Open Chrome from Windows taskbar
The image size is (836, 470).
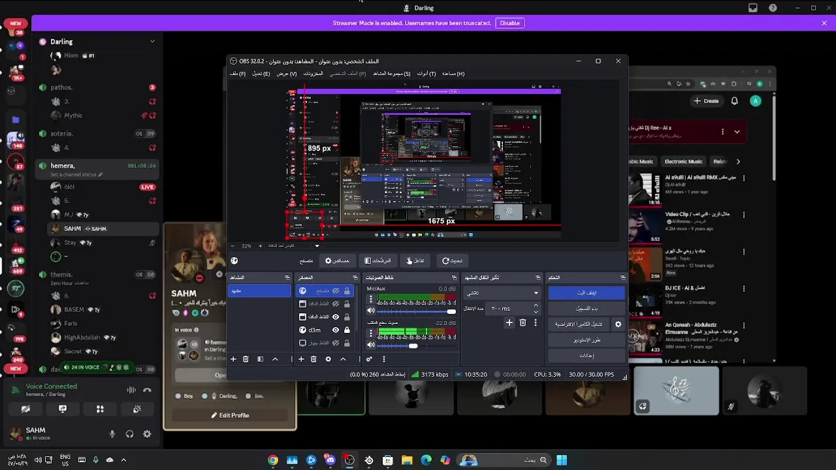(x=273, y=460)
